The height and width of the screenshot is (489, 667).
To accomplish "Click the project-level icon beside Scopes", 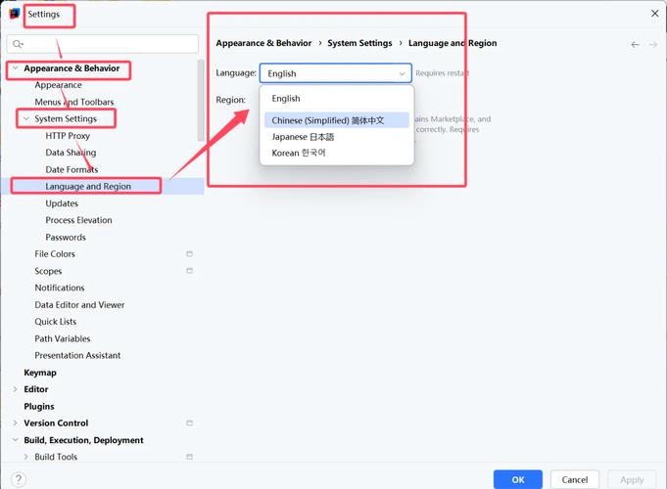I will click(189, 271).
